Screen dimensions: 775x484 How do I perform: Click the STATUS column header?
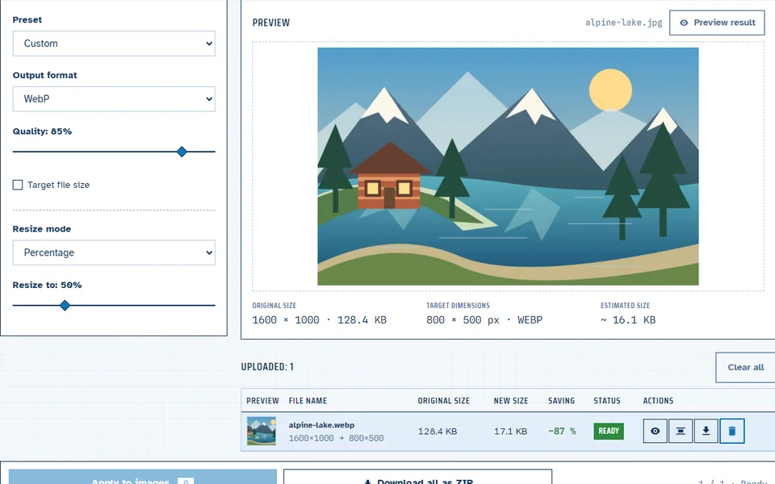607,401
